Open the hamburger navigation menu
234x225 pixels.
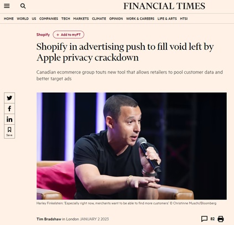(x=7, y=6)
